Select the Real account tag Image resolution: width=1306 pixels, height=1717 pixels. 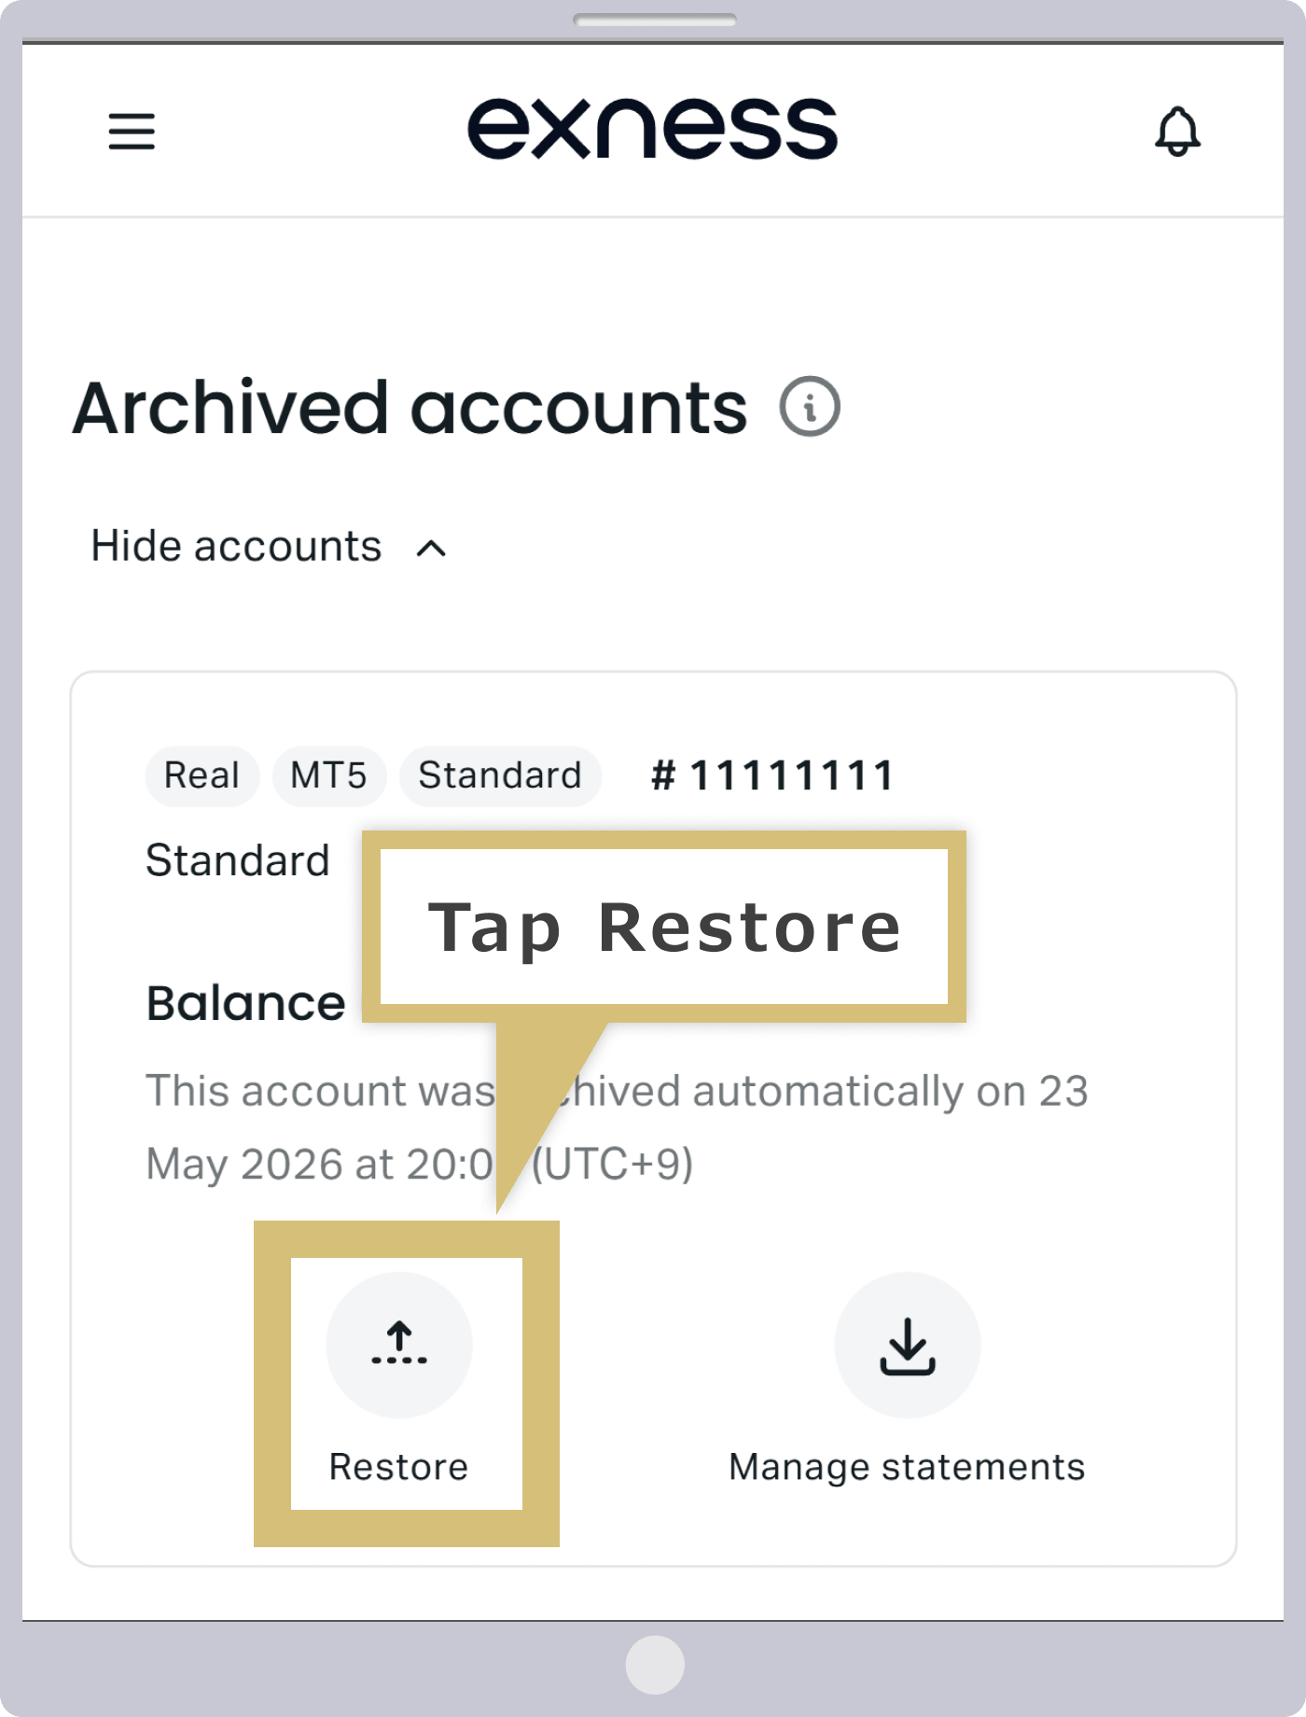pyautogui.click(x=201, y=775)
